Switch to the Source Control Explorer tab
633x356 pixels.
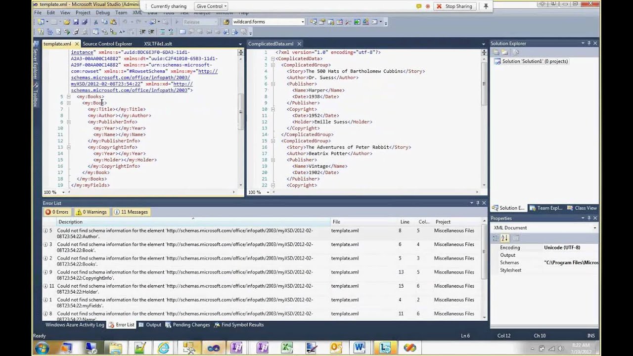coord(107,44)
